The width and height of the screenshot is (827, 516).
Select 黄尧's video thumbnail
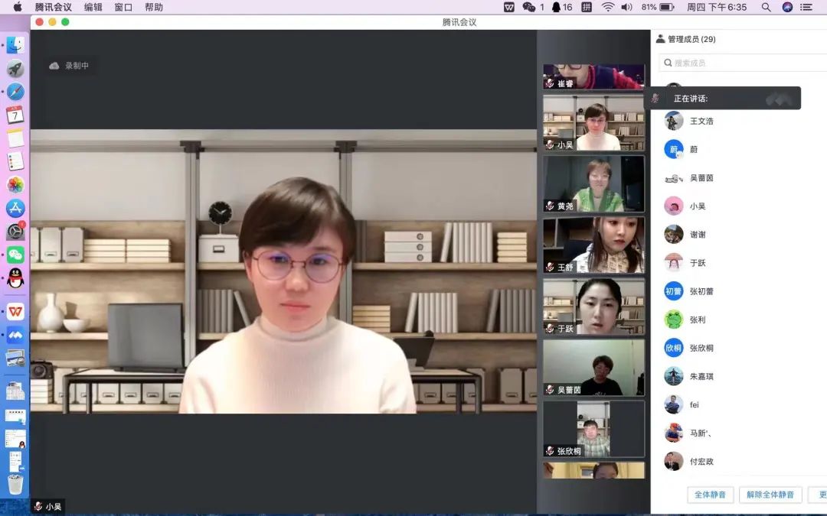[x=594, y=183]
